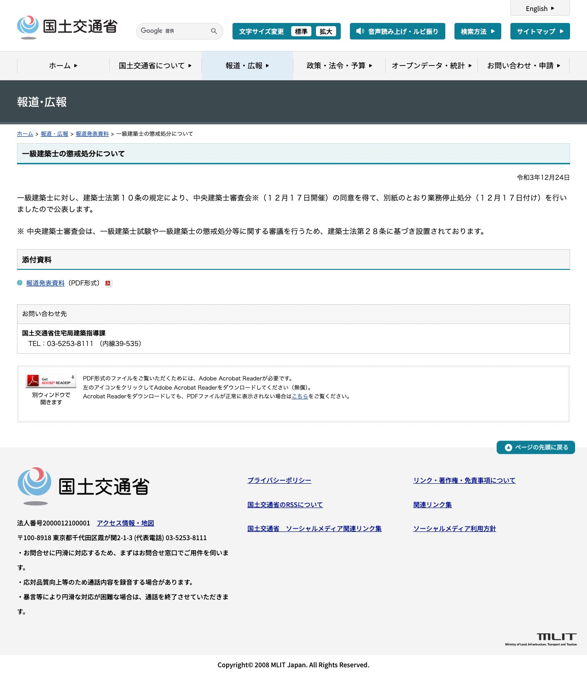Viewport: 587px width, 676px height.
Task: Open the 政策・法令・予算 menu
Action: click(339, 66)
